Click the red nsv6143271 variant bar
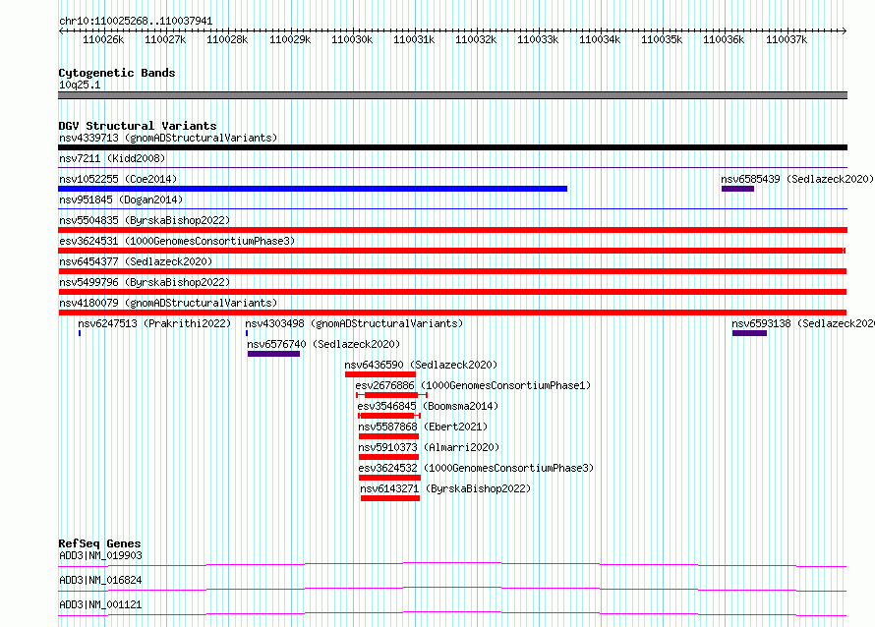This screenshot has width=875, height=627. pos(390,498)
